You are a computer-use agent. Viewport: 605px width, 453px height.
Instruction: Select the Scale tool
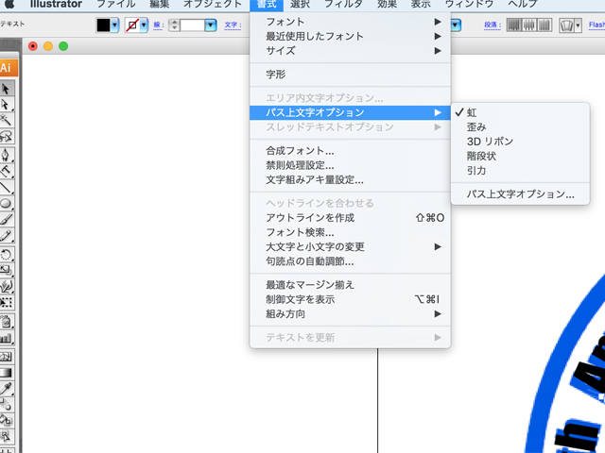click(7, 270)
